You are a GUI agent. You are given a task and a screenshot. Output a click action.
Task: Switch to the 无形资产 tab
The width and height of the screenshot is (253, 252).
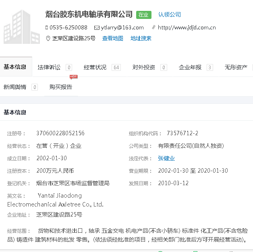pos(236,67)
